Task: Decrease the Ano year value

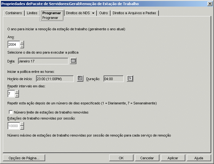Action: pos(22,46)
